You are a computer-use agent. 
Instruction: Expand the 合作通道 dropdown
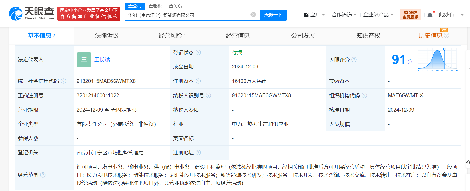(x=344, y=15)
